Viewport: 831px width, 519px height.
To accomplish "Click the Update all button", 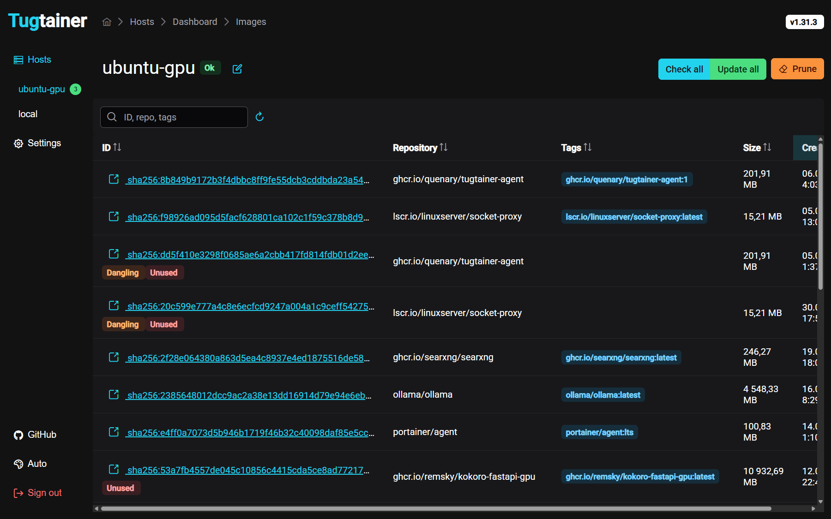I will (738, 69).
